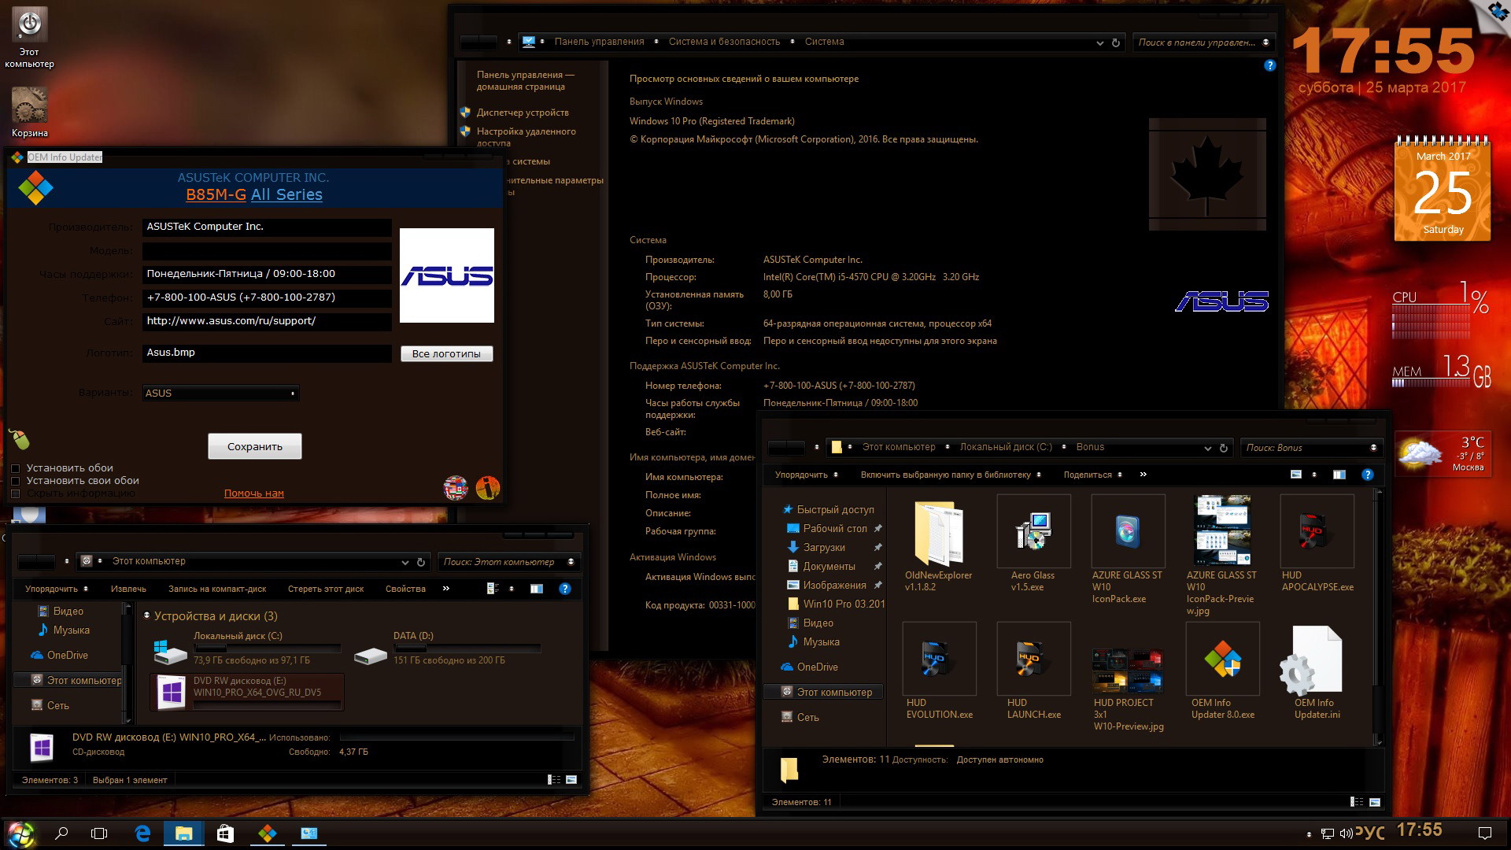Open OEM Info Updater 8.0.exe file
This screenshot has width=1511, height=850.
click(1223, 671)
